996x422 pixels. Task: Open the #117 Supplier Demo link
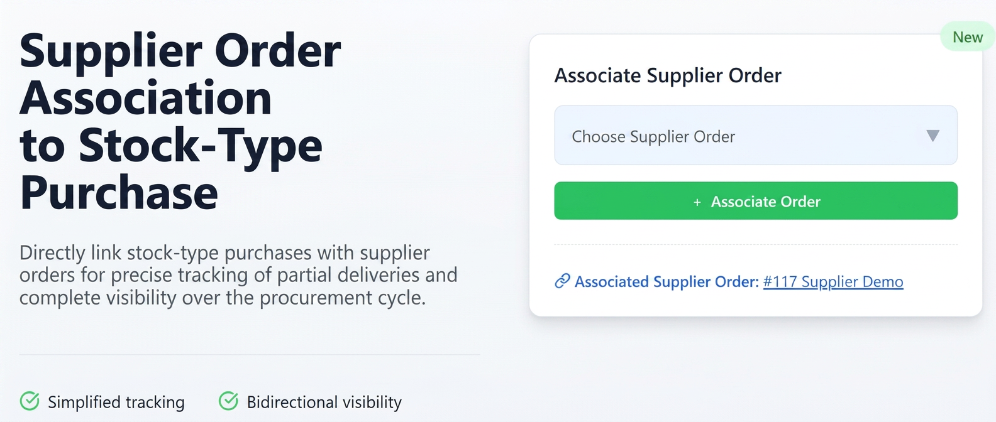833,282
